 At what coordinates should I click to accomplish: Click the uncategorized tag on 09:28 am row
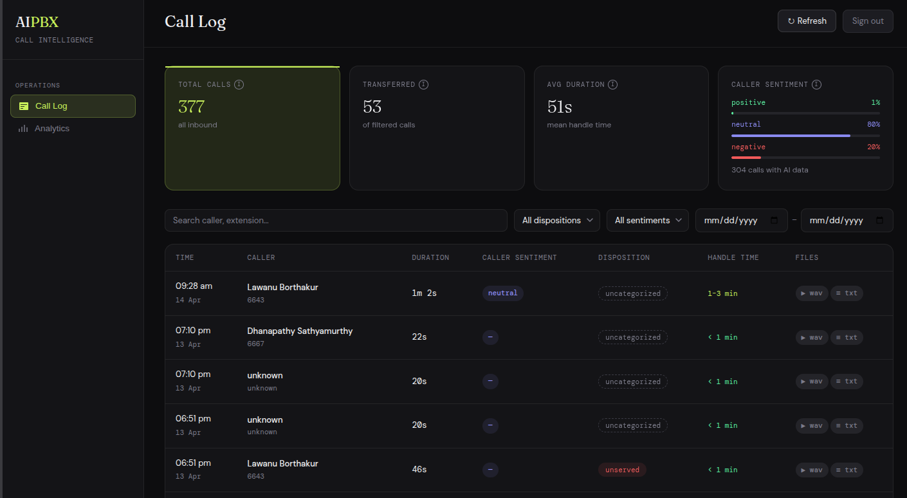coord(633,293)
